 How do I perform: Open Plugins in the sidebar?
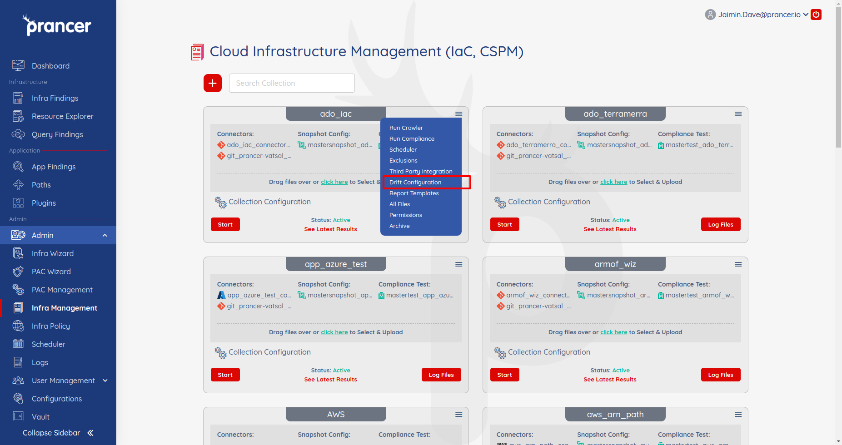44,203
